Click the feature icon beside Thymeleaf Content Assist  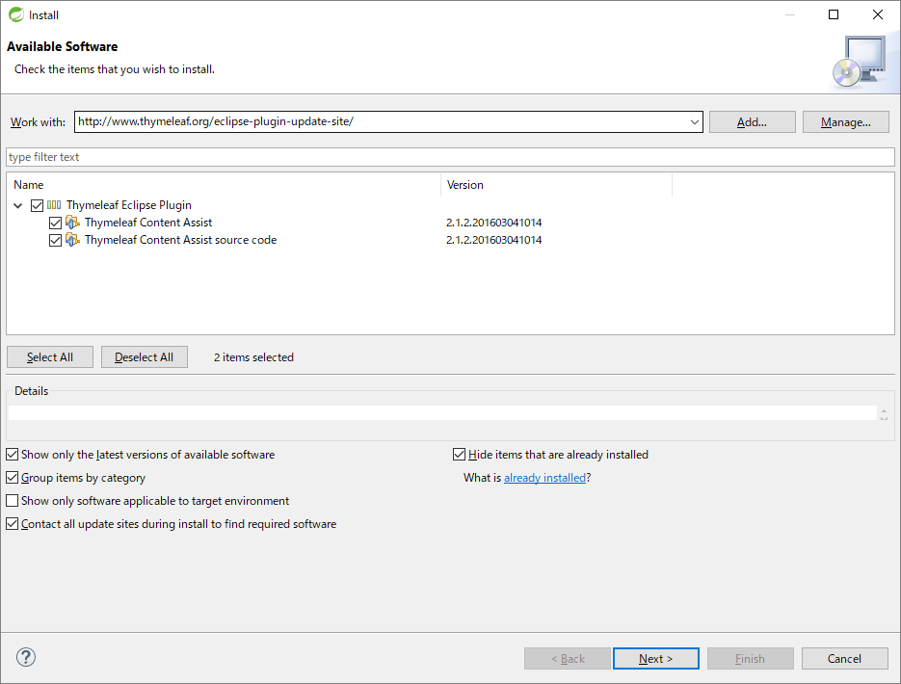[73, 222]
